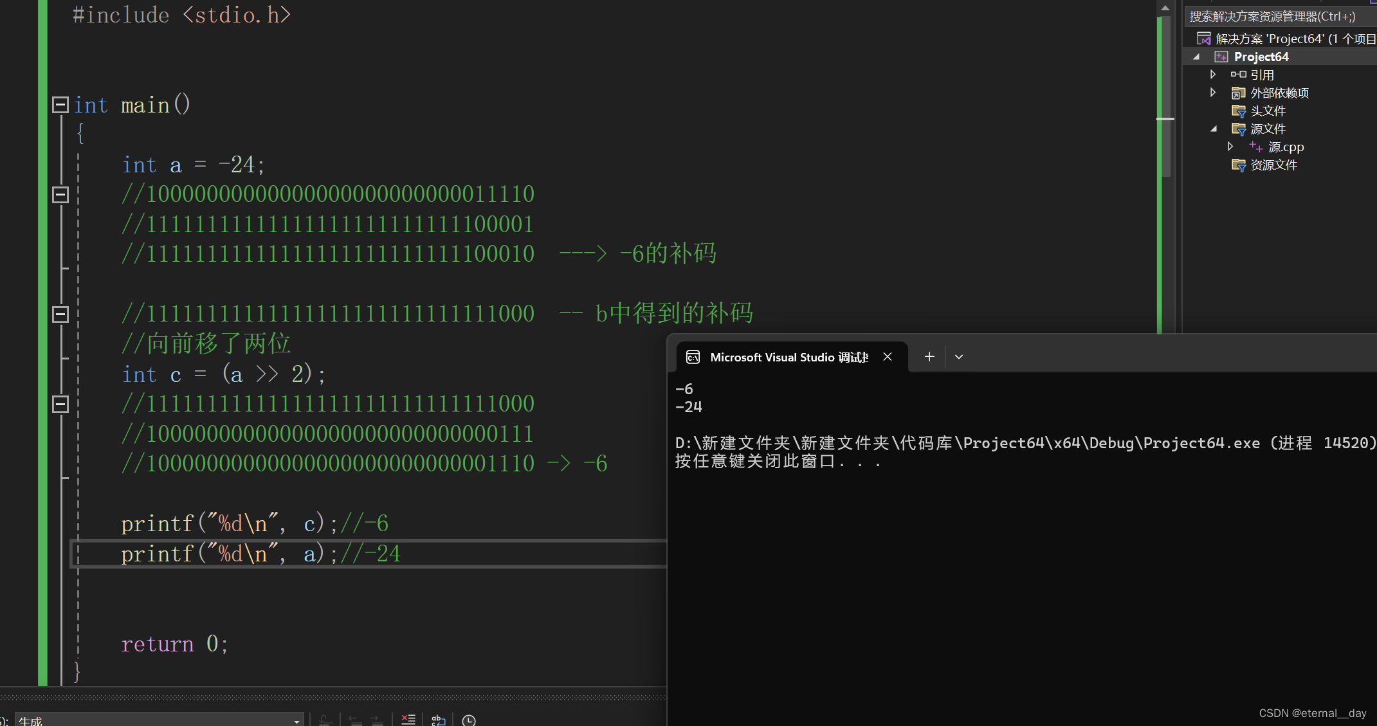Collapse the b补码 comment block fold
1377x726 pixels.
point(60,314)
